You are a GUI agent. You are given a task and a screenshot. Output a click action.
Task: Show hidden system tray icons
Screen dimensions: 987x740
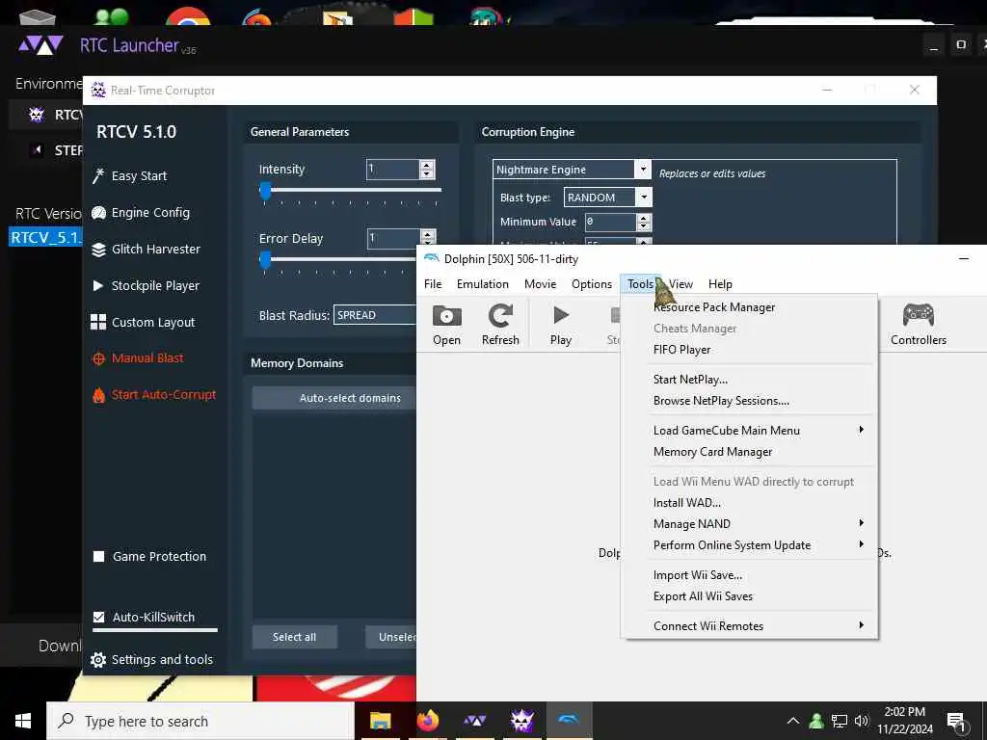tap(793, 721)
